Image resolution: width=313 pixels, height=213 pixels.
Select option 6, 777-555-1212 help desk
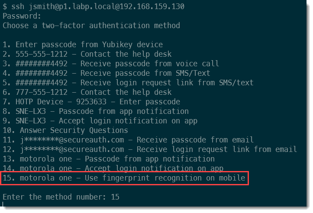(x=87, y=92)
